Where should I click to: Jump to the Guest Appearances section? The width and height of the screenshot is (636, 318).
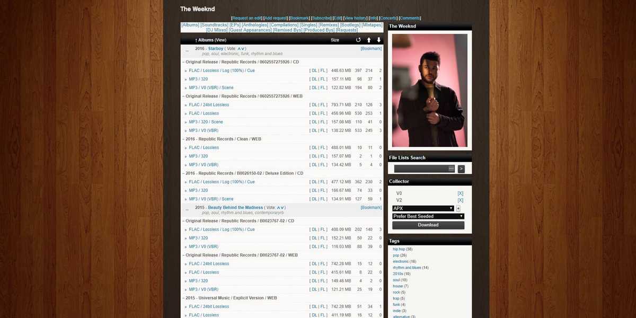pyautogui.click(x=250, y=30)
